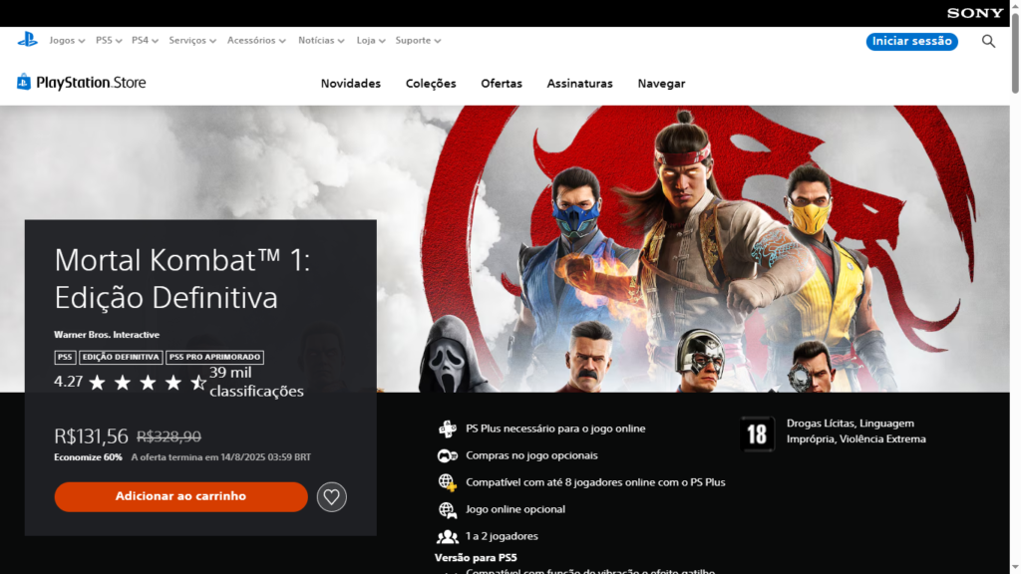Click the Edição Definitiva tag

pyautogui.click(x=121, y=358)
